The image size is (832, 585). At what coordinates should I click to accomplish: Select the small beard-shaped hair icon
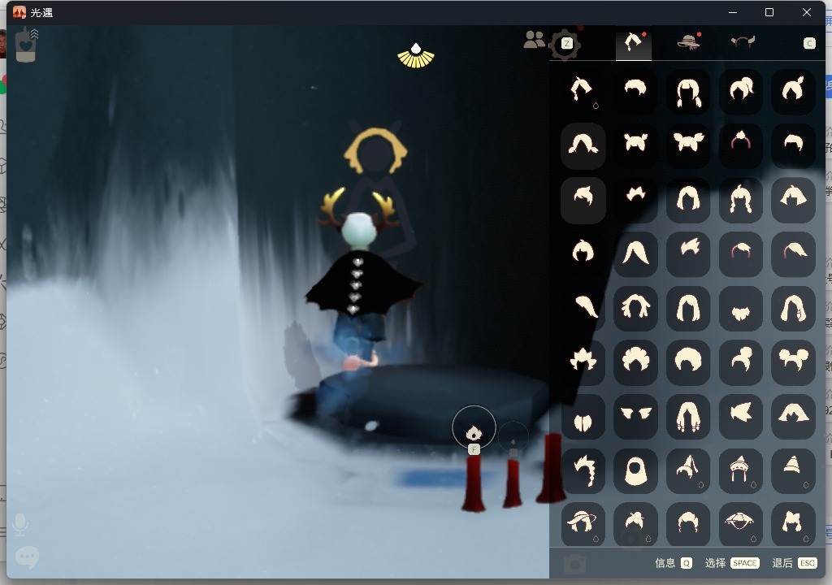(741, 308)
